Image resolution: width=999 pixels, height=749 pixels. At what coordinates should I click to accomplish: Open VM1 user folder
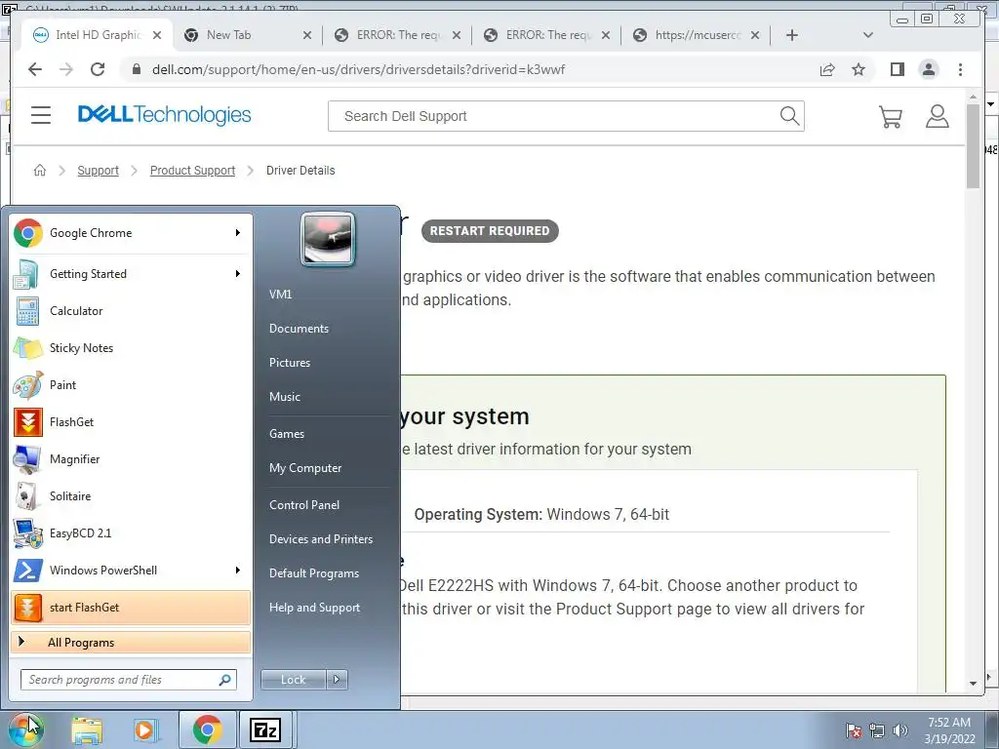(280, 295)
